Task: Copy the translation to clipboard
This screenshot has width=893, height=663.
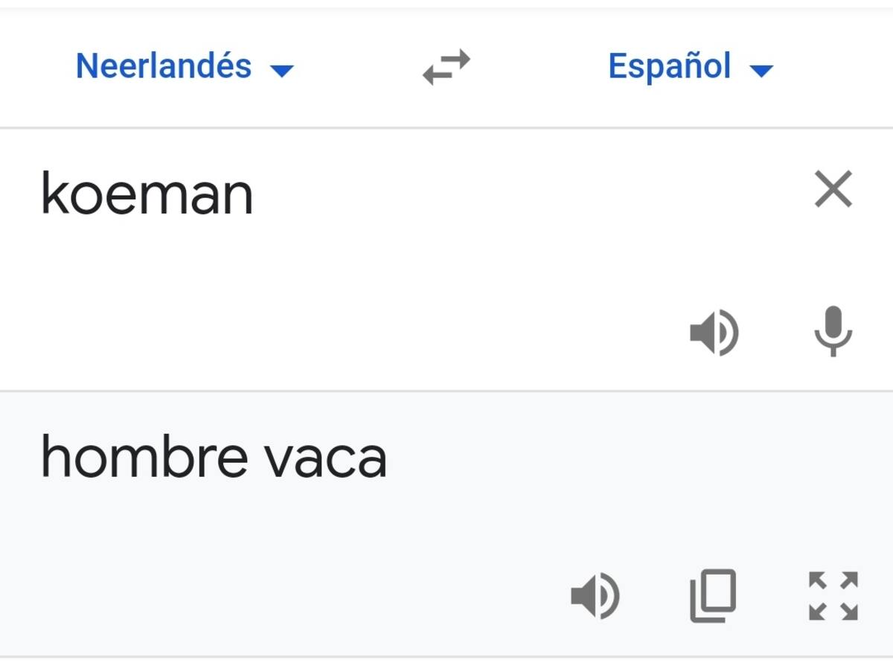Action: tap(713, 596)
